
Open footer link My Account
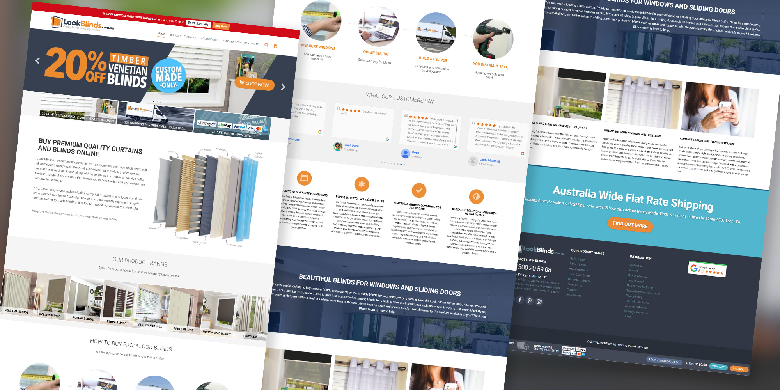click(x=636, y=265)
